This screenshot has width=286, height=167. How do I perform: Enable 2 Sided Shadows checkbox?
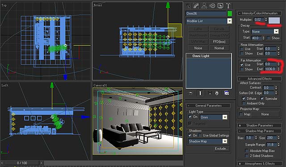click(x=247, y=156)
